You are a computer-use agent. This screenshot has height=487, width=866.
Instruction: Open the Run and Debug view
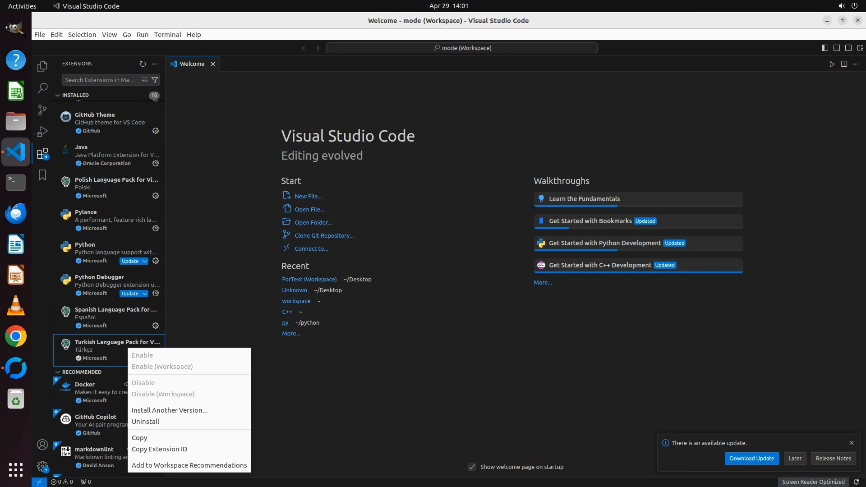tap(42, 132)
